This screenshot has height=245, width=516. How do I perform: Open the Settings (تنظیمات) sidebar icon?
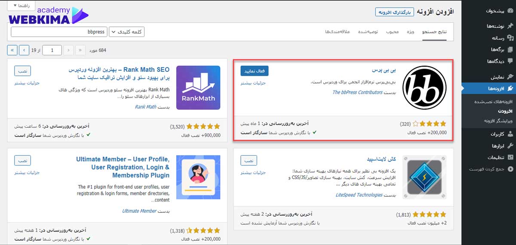[x=510, y=157]
